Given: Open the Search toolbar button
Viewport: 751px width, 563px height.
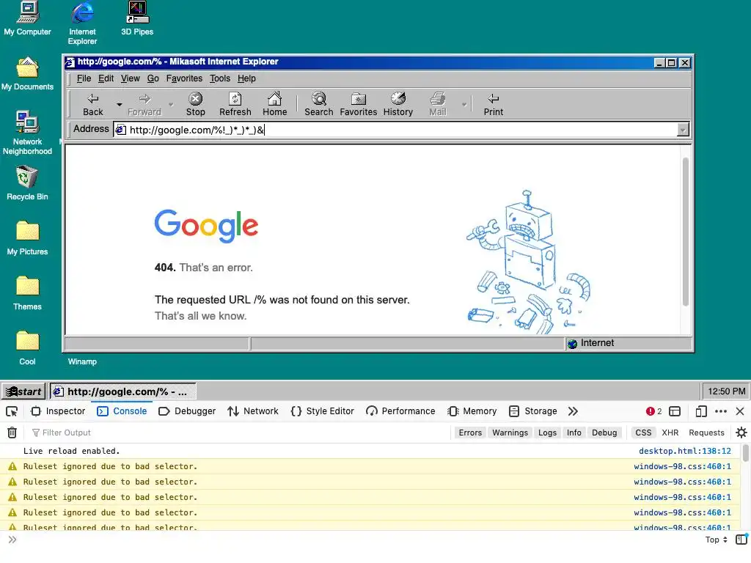Looking at the screenshot, I should tap(318, 104).
